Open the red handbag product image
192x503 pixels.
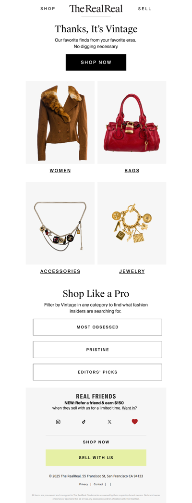[132, 123]
